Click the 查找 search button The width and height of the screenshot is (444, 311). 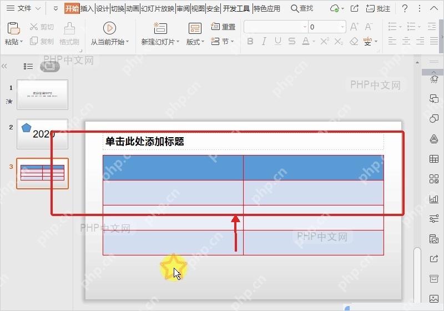[x=302, y=8]
